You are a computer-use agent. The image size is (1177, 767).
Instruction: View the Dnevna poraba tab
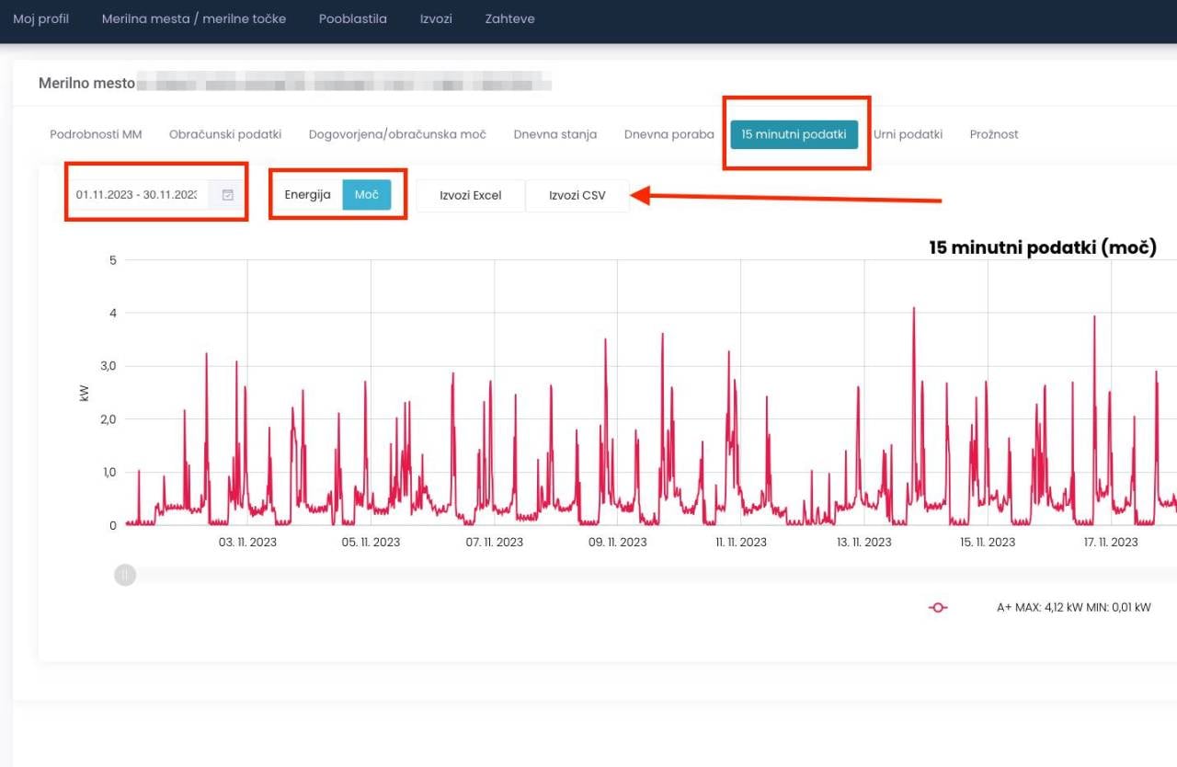tap(668, 134)
